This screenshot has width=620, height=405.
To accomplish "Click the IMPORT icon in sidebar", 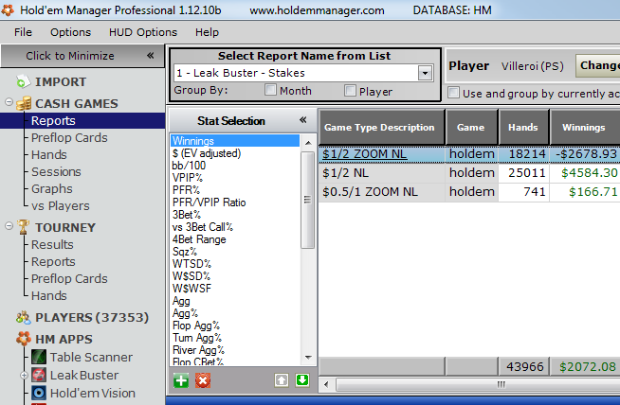I will click(23, 81).
